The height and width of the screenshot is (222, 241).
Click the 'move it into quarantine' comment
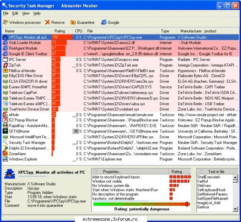tap(45, 205)
